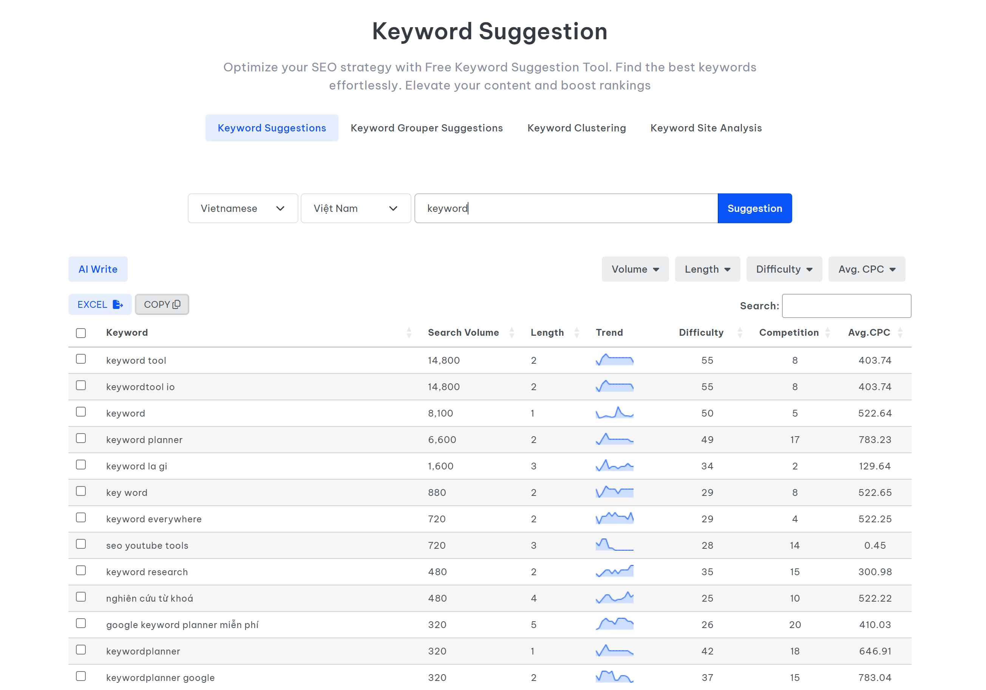Select the seo youtube tools checkbox
Screen dimensions: 986x690
81,544
